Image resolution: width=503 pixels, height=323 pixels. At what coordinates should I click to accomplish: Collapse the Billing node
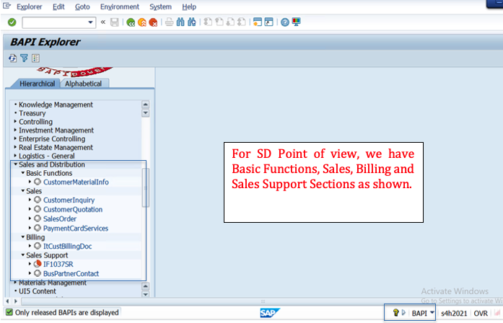23,237
